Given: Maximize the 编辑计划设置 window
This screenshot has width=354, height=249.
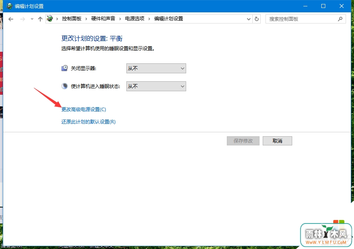Looking at the screenshot, I should click(323, 6).
